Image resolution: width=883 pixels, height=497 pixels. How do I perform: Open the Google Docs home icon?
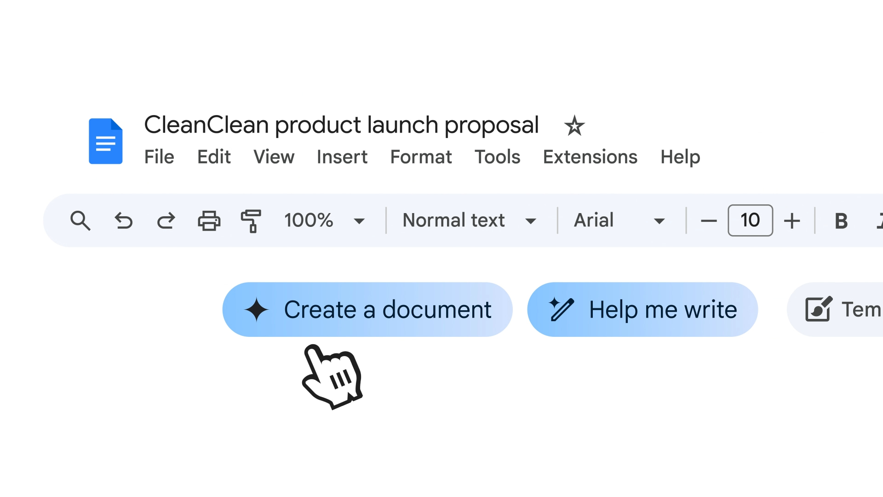click(106, 141)
